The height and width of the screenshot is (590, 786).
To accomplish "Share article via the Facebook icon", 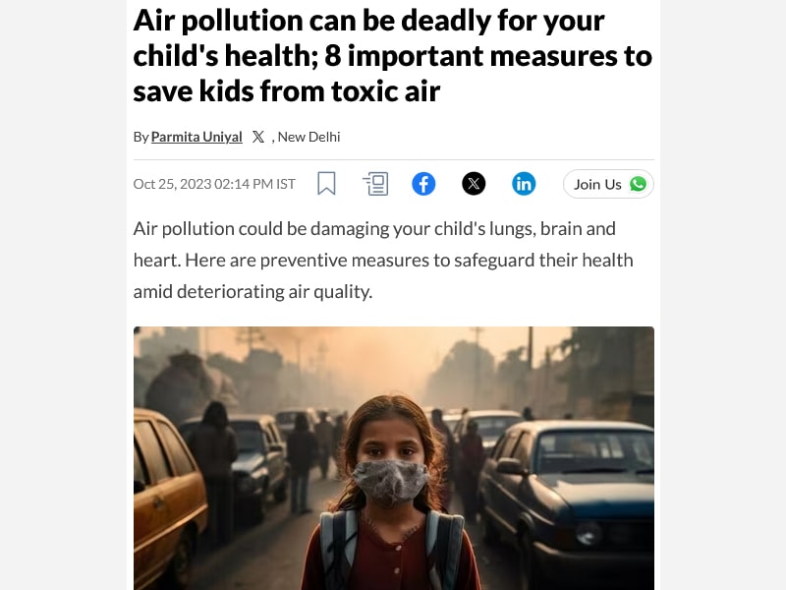I will [x=423, y=184].
